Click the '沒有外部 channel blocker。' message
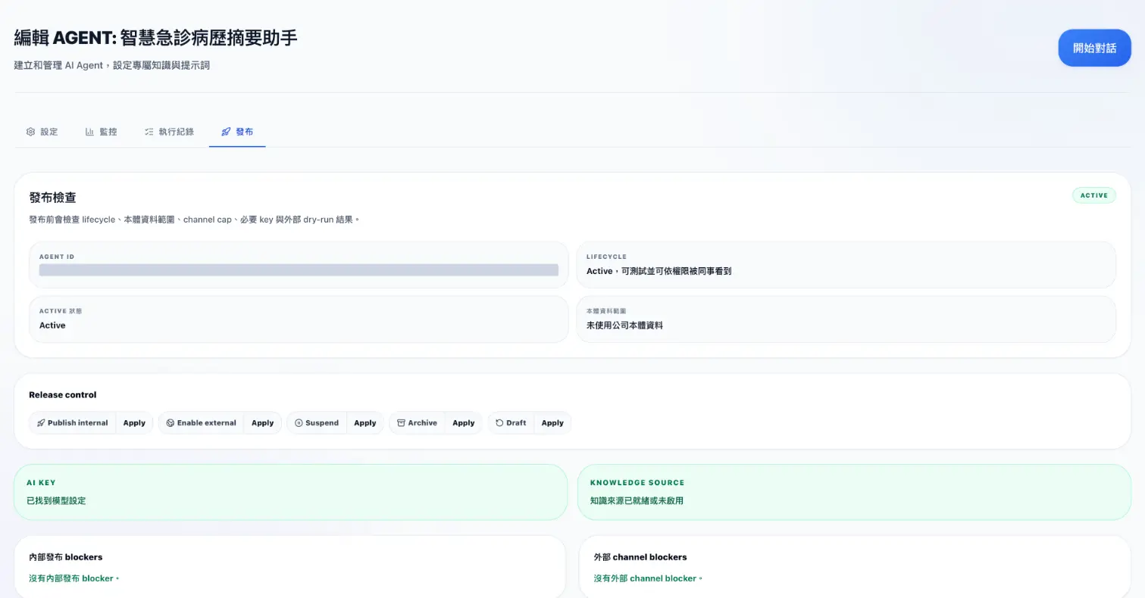This screenshot has height=598, width=1145. (648, 578)
